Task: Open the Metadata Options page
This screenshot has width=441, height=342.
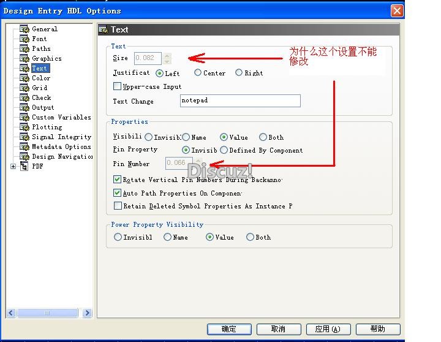Action: pyautogui.click(x=62, y=146)
